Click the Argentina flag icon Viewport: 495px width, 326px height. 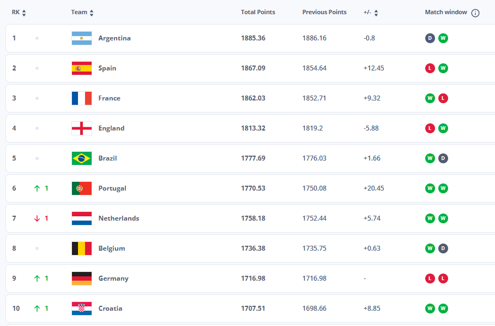(x=81, y=38)
